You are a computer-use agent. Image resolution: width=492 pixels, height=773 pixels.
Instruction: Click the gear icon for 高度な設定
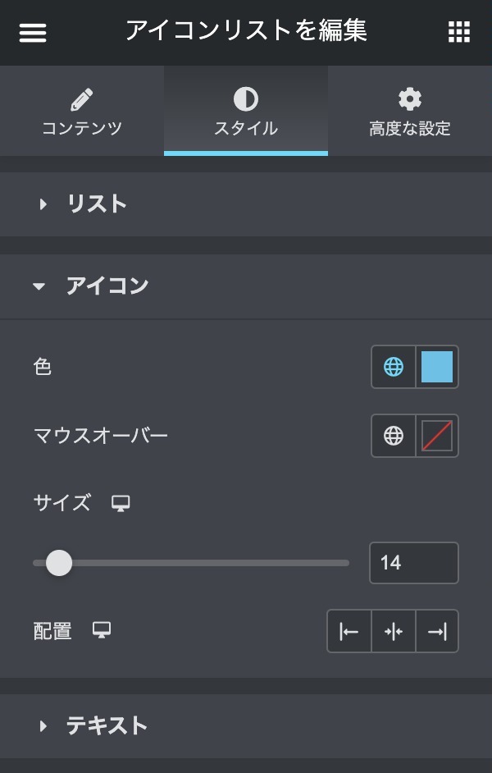tap(409, 100)
